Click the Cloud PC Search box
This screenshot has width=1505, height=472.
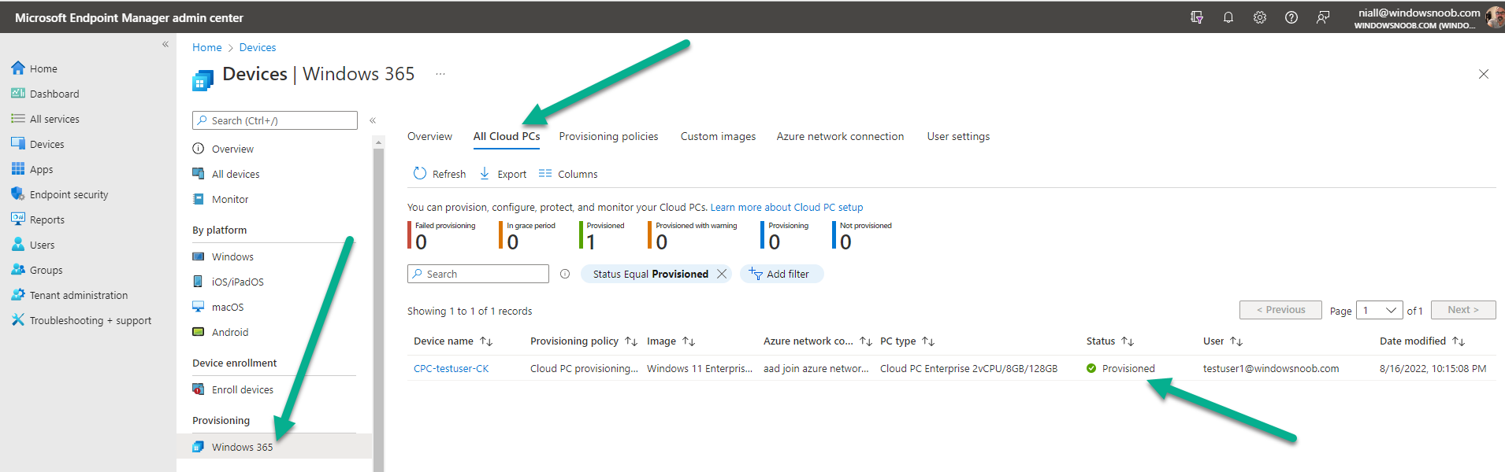[x=478, y=274]
